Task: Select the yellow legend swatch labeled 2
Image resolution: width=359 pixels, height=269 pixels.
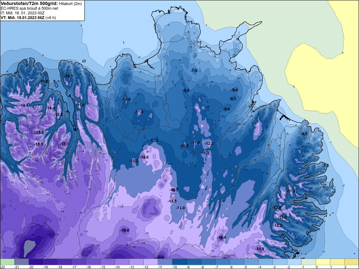Action: [352, 262]
